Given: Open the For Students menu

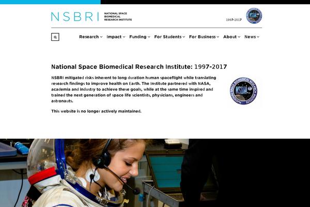Looking at the screenshot, I should (x=169, y=37).
